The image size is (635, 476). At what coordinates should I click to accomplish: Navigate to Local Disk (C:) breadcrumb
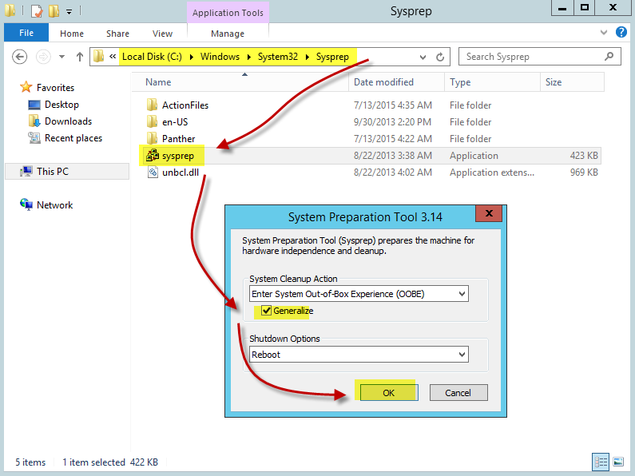tap(152, 57)
